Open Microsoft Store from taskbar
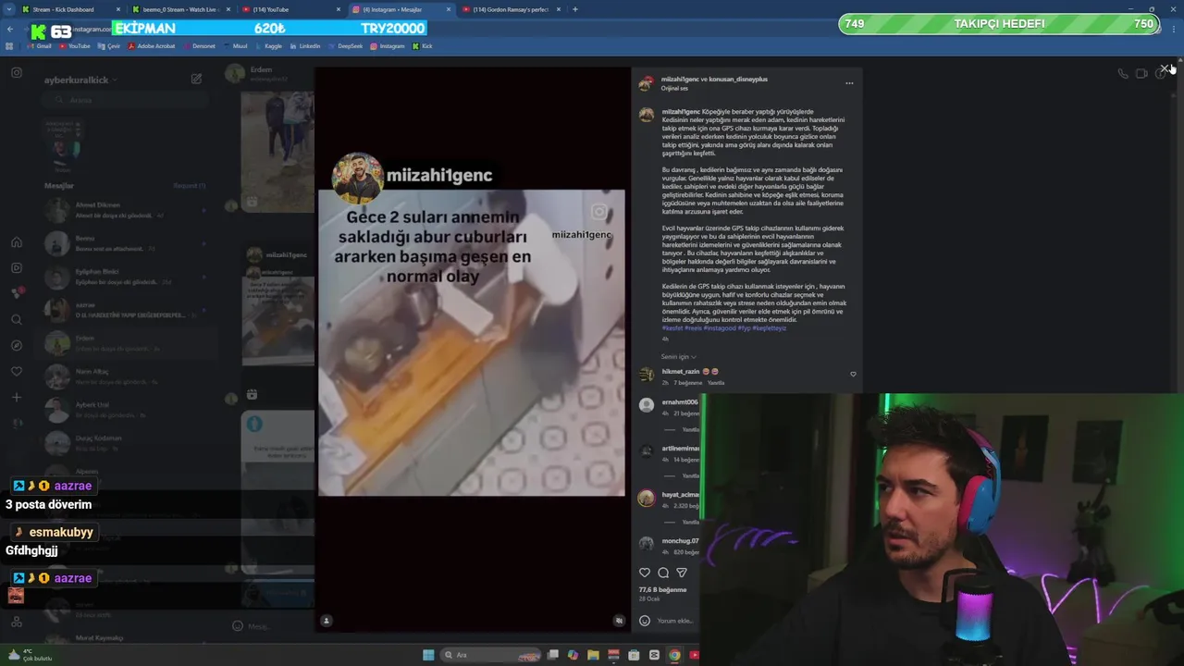 pyautogui.click(x=634, y=655)
